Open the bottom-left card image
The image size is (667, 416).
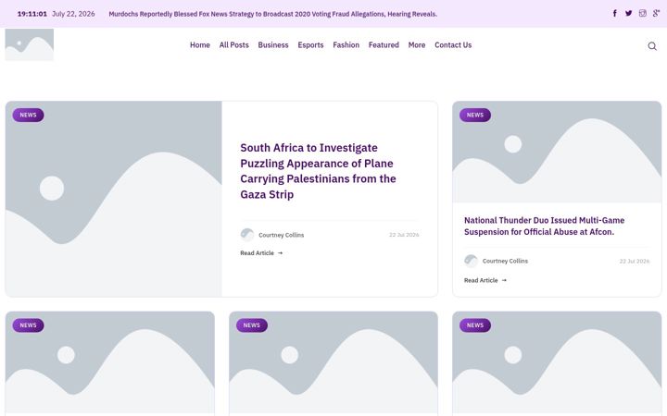click(109, 364)
